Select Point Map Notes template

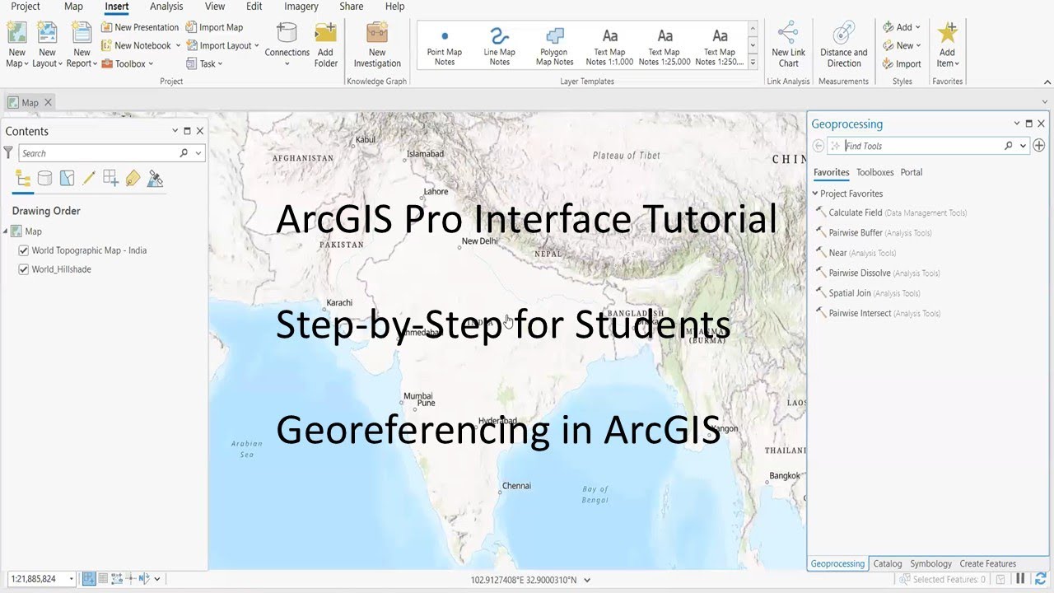(x=445, y=46)
